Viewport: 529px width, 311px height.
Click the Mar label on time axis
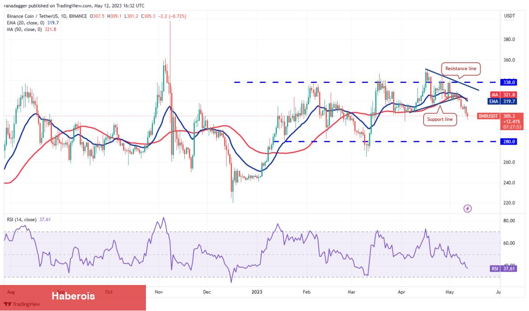[352, 292]
